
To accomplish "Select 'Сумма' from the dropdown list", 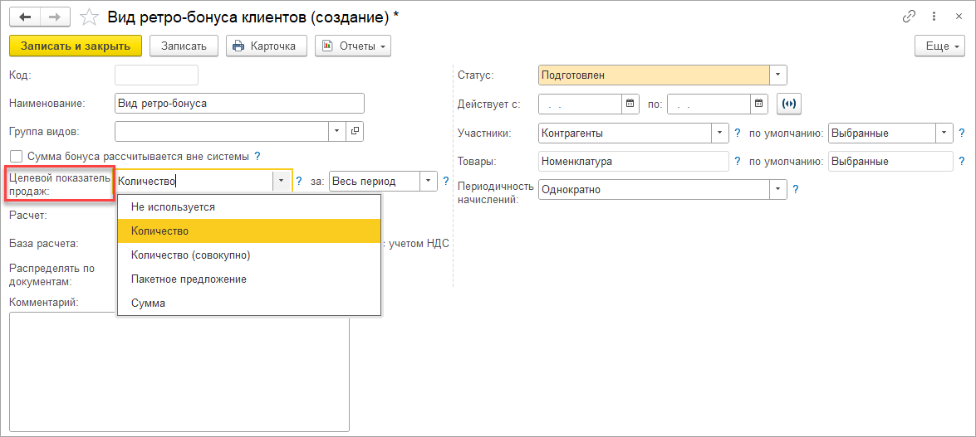I will tap(149, 303).
